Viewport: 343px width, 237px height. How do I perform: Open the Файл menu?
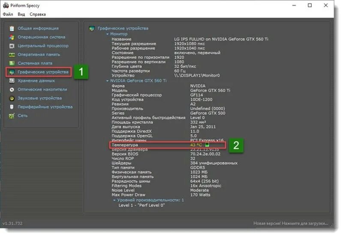8,14
